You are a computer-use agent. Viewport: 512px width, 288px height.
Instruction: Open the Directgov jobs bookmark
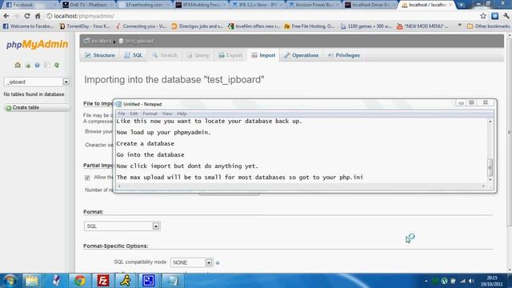[x=198, y=26]
